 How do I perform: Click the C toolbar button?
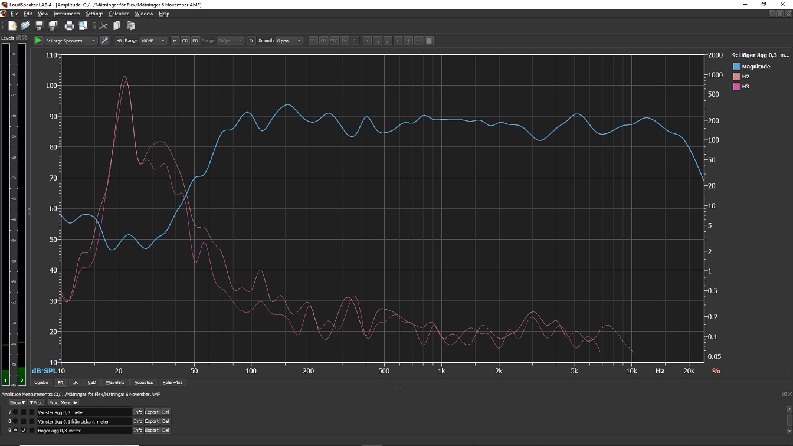click(355, 41)
